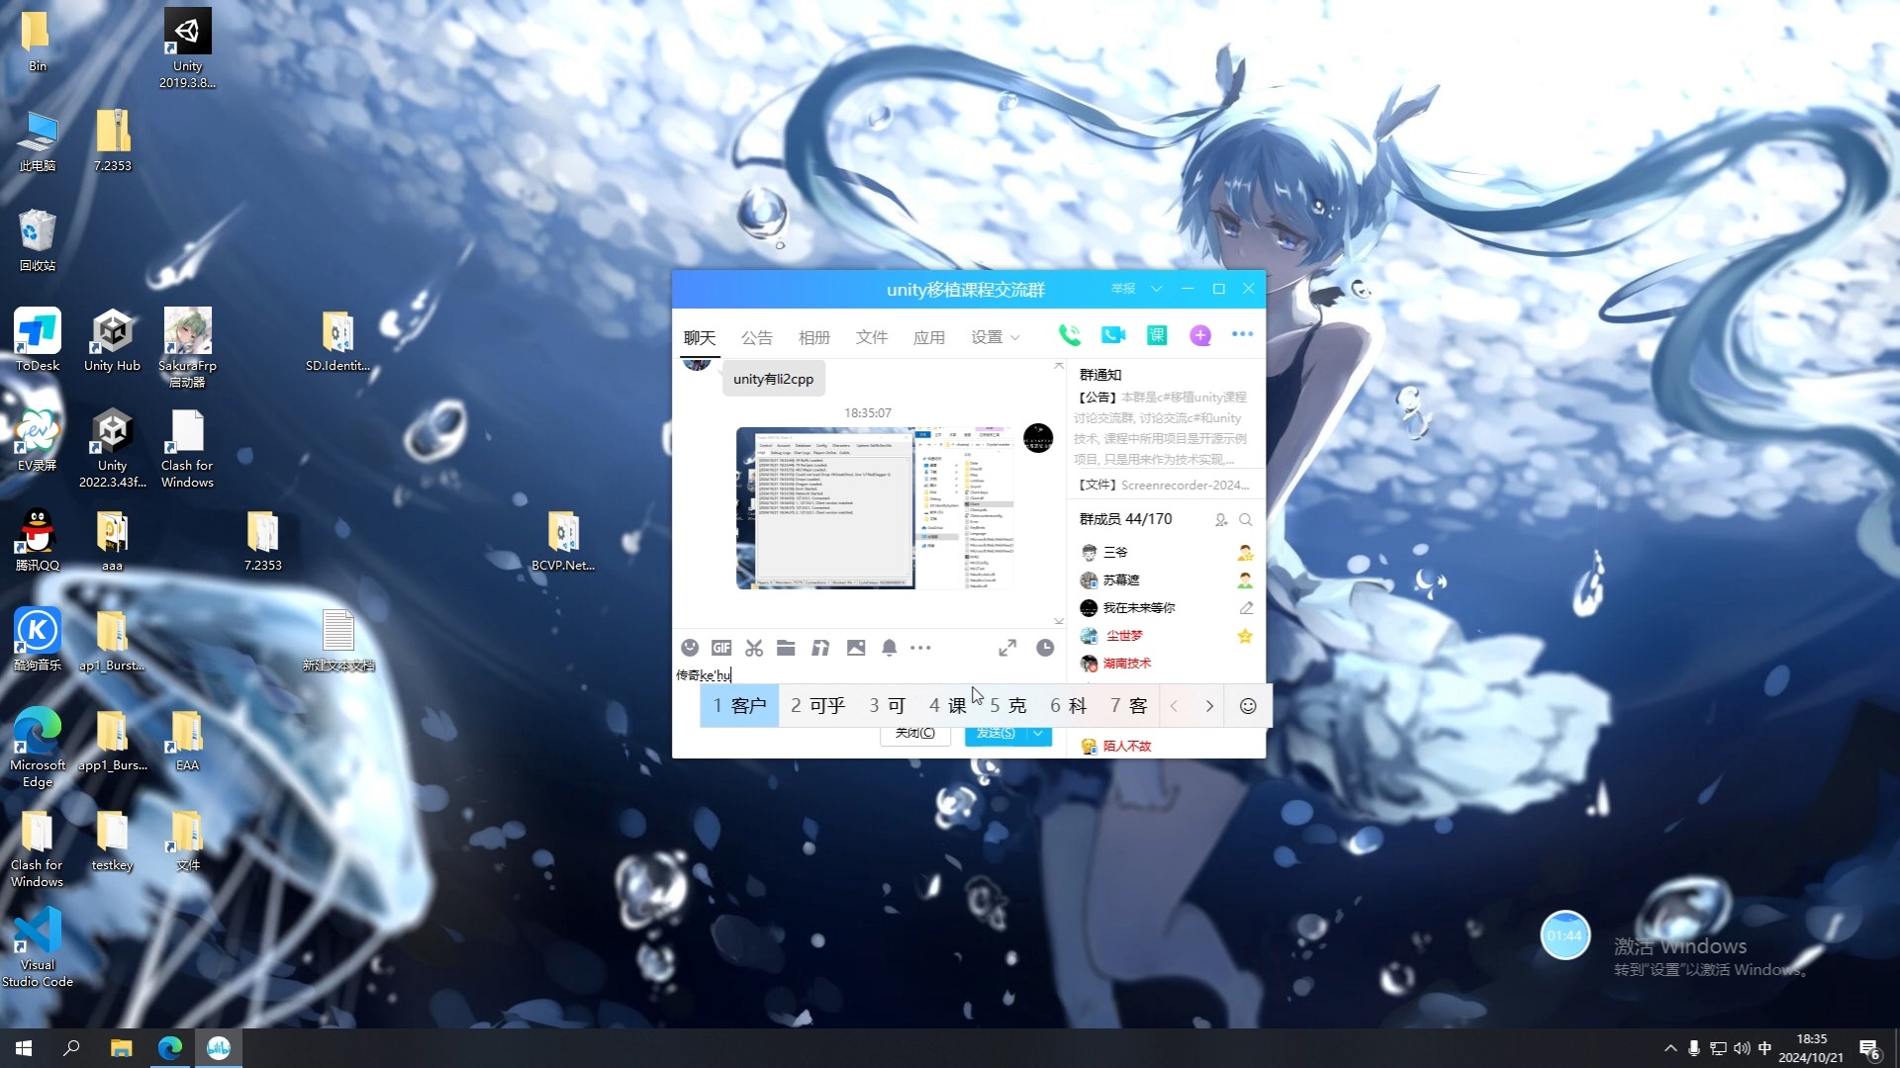The height and width of the screenshot is (1068, 1900).
Task: Select candidate word 客户 from input suggestions
Action: click(x=741, y=705)
